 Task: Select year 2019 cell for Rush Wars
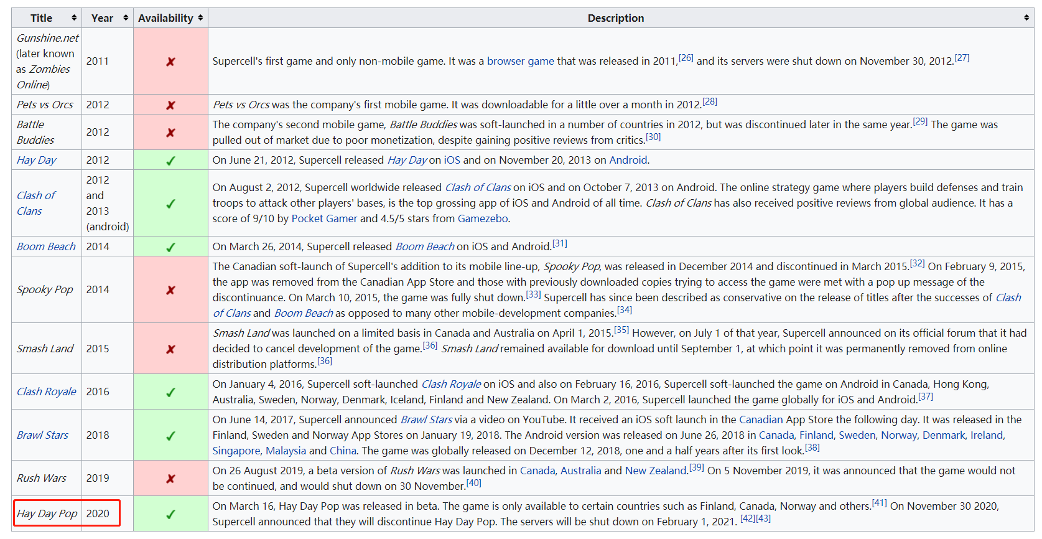click(x=108, y=478)
